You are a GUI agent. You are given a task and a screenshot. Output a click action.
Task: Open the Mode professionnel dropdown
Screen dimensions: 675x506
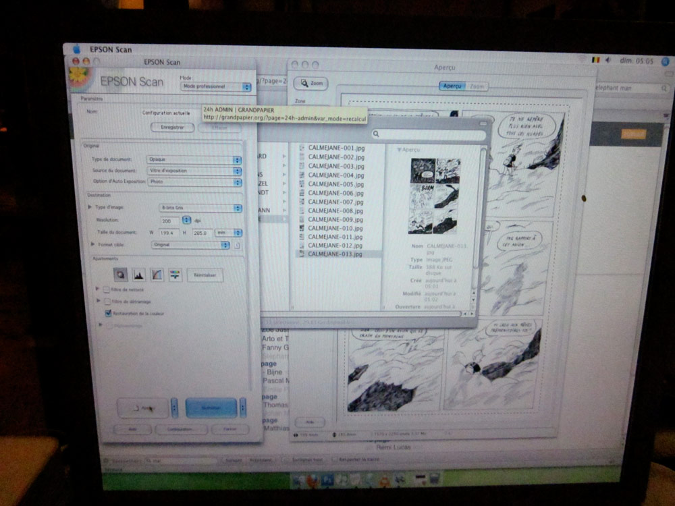pos(215,87)
